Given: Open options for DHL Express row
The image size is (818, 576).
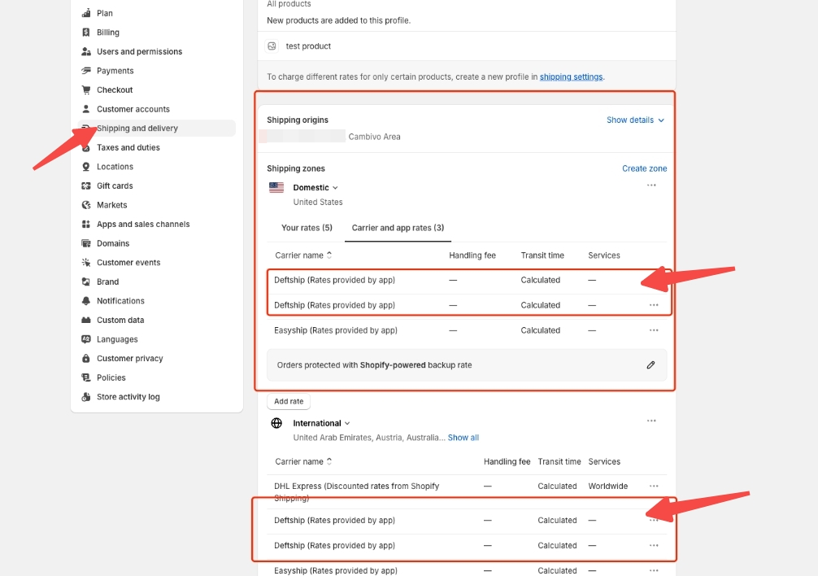Looking at the screenshot, I should [654, 486].
